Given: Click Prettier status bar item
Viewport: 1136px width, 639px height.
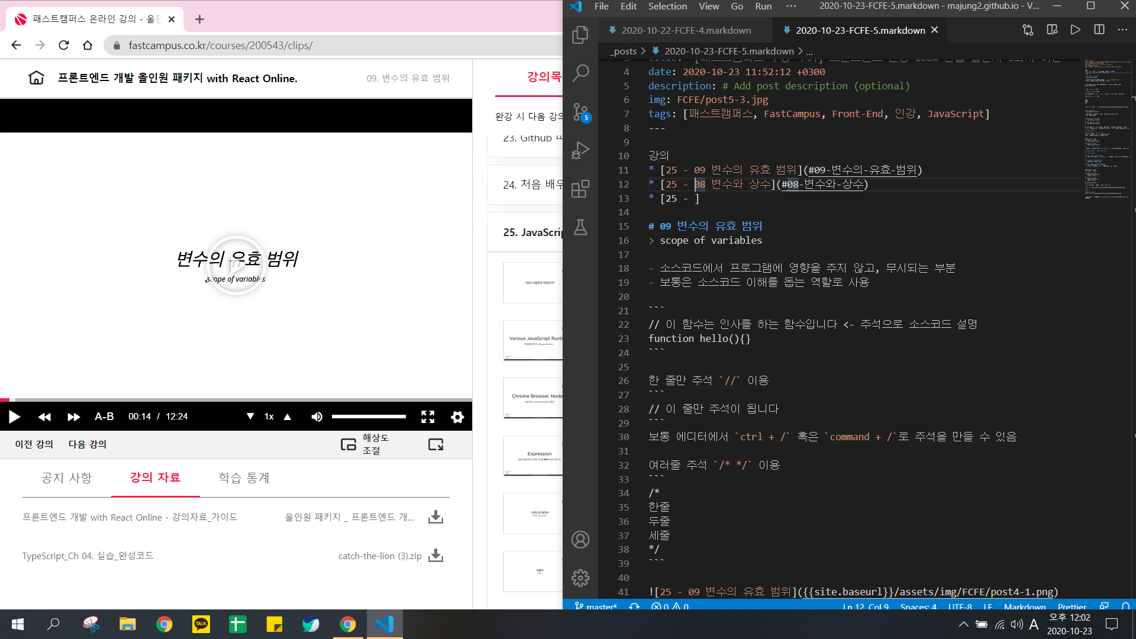Looking at the screenshot, I should coord(1072,606).
